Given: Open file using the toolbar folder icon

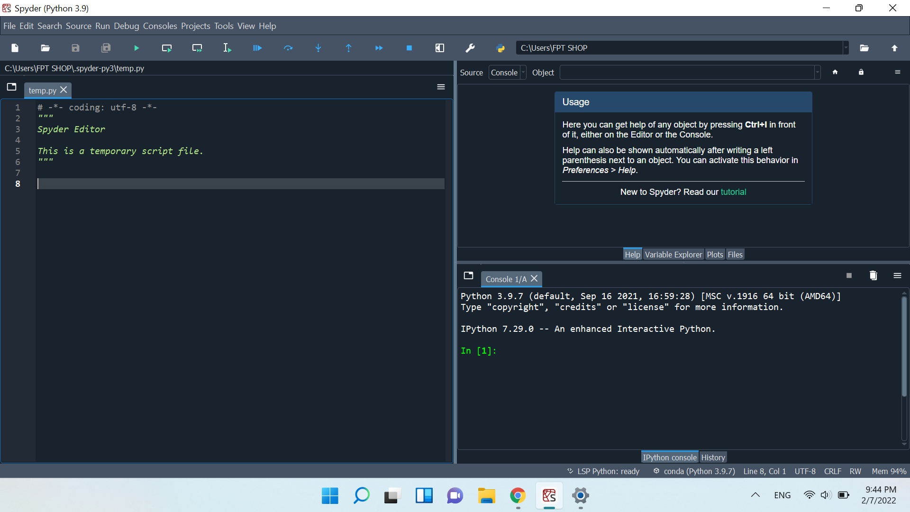Looking at the screenshot, I should tap(45, 48).
